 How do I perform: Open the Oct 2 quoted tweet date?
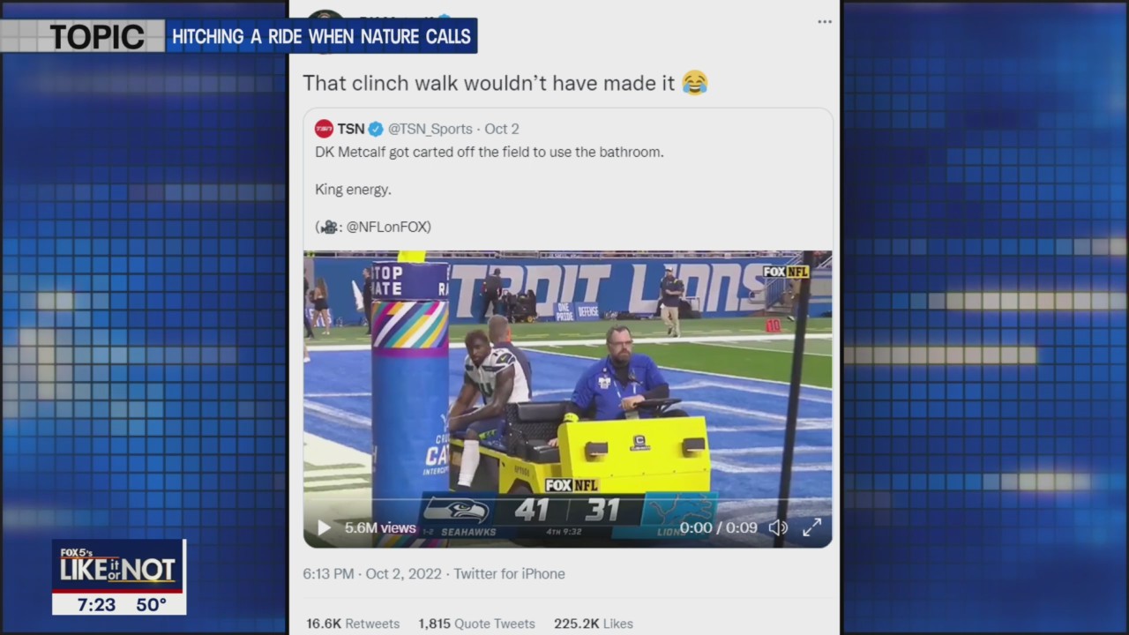coord(501,129)
